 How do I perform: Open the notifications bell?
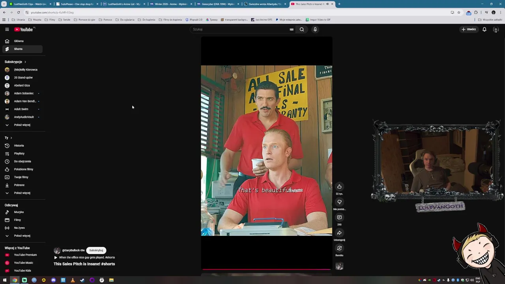point(484,29)
